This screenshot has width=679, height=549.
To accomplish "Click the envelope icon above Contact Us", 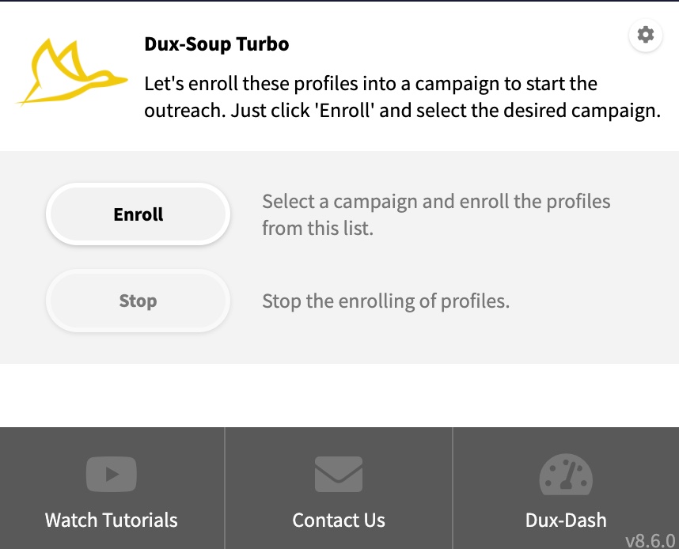I will pyautogui.click(x=339, y=474).
